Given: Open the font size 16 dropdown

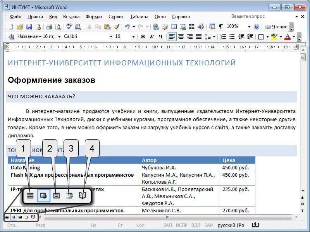Looking at the screenshot, I should (133, 37).
